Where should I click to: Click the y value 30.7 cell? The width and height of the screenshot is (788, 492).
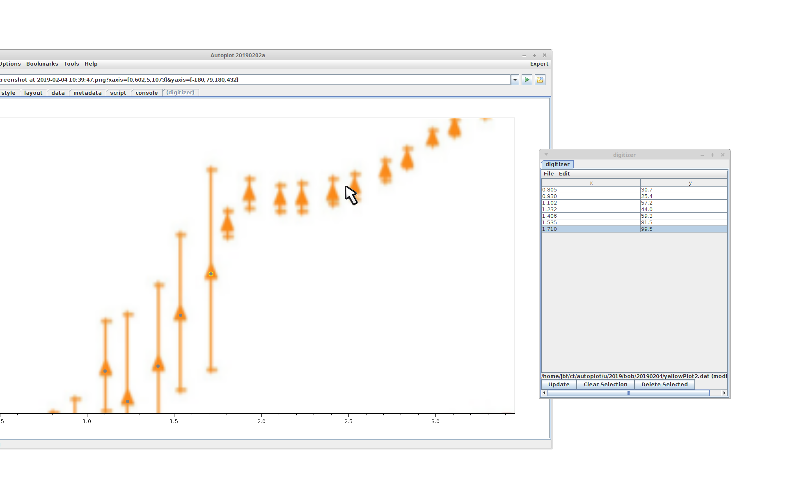(x=684, y=190)
